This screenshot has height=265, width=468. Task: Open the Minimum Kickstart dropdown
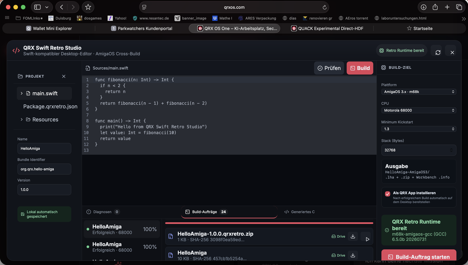click(x=419, y=129)
